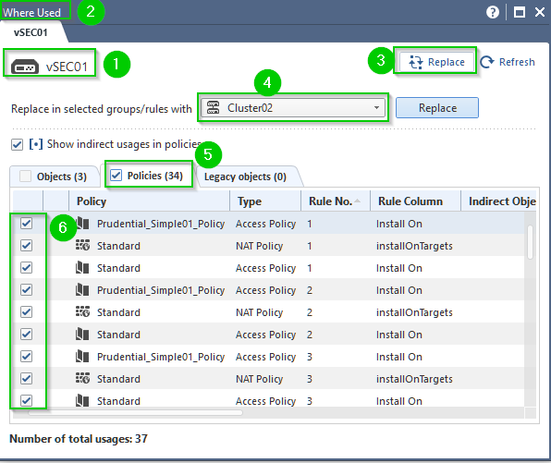Click installOnTargets in Standard NAT rule 1 row
551x463 pixels.
click(414, 246)
